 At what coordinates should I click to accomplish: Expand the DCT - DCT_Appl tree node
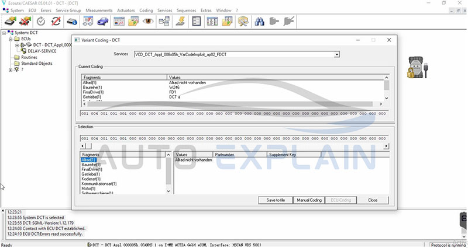17,46
